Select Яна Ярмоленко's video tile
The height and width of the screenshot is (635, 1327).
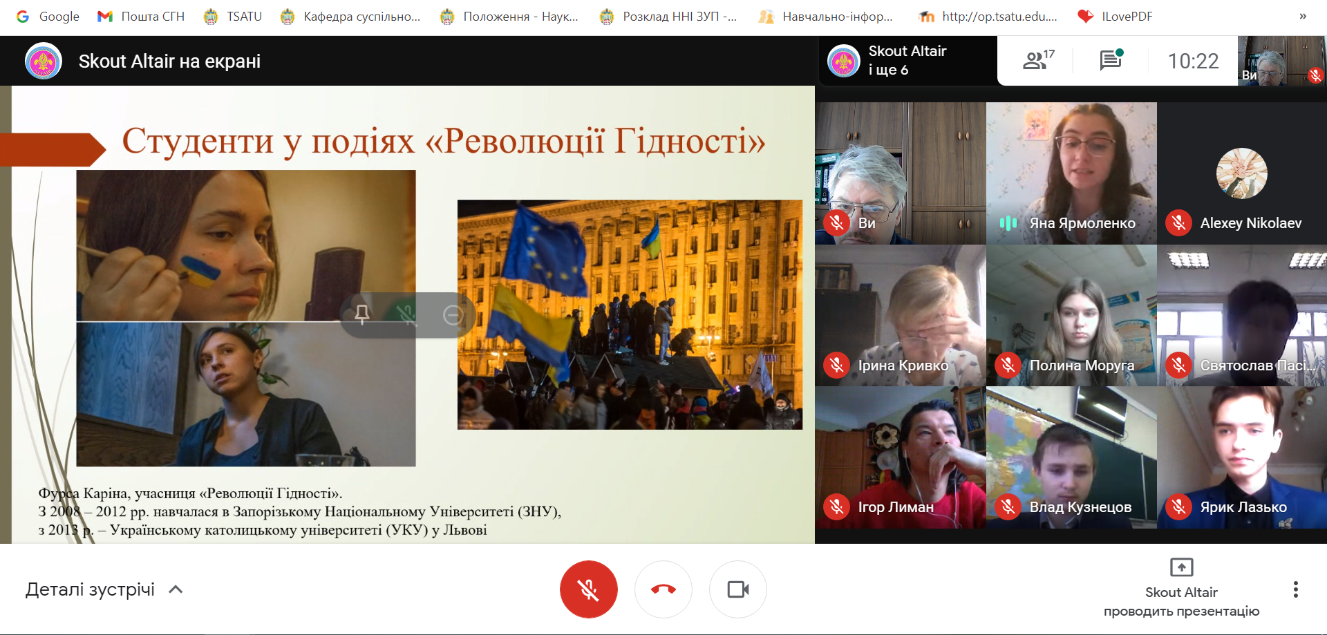coord(1071,173)
